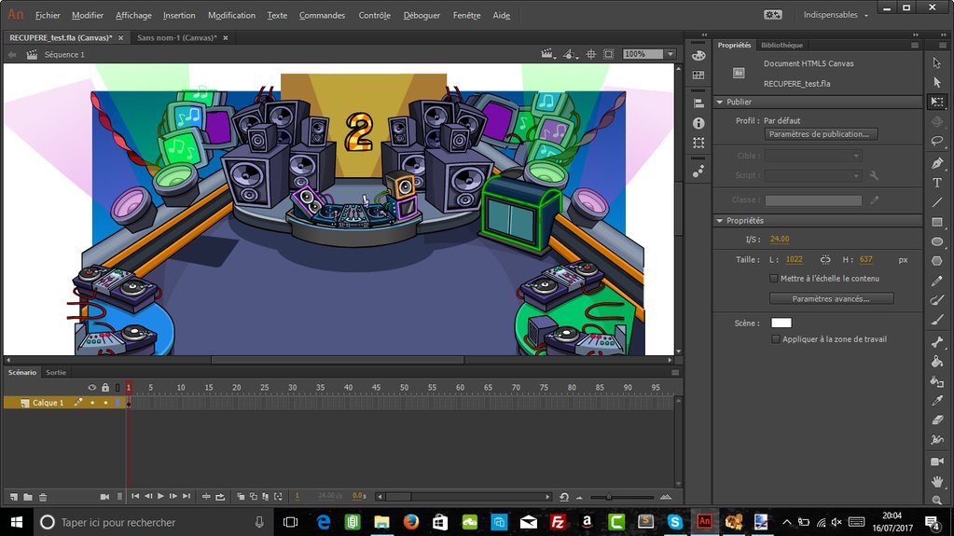Viewport: 954px width, 536px height.
Task: Open the Modifier menu
Action: pos(88,15)
